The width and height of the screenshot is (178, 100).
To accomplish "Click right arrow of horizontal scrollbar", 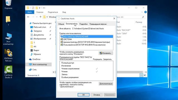I will (x=146, y=72).
